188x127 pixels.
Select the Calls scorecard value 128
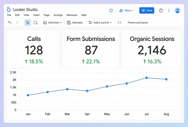click(x=34, y=50)
